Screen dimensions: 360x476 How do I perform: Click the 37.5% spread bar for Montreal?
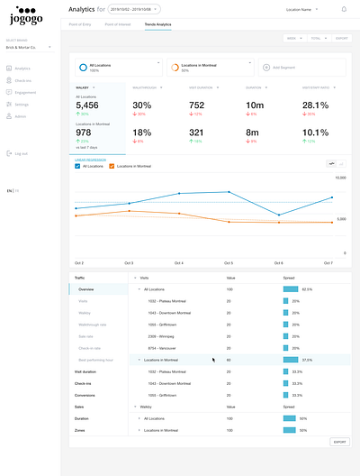(x=291, y=360)
